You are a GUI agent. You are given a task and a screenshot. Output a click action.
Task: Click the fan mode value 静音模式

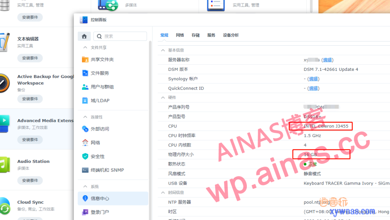pos(312,174)
